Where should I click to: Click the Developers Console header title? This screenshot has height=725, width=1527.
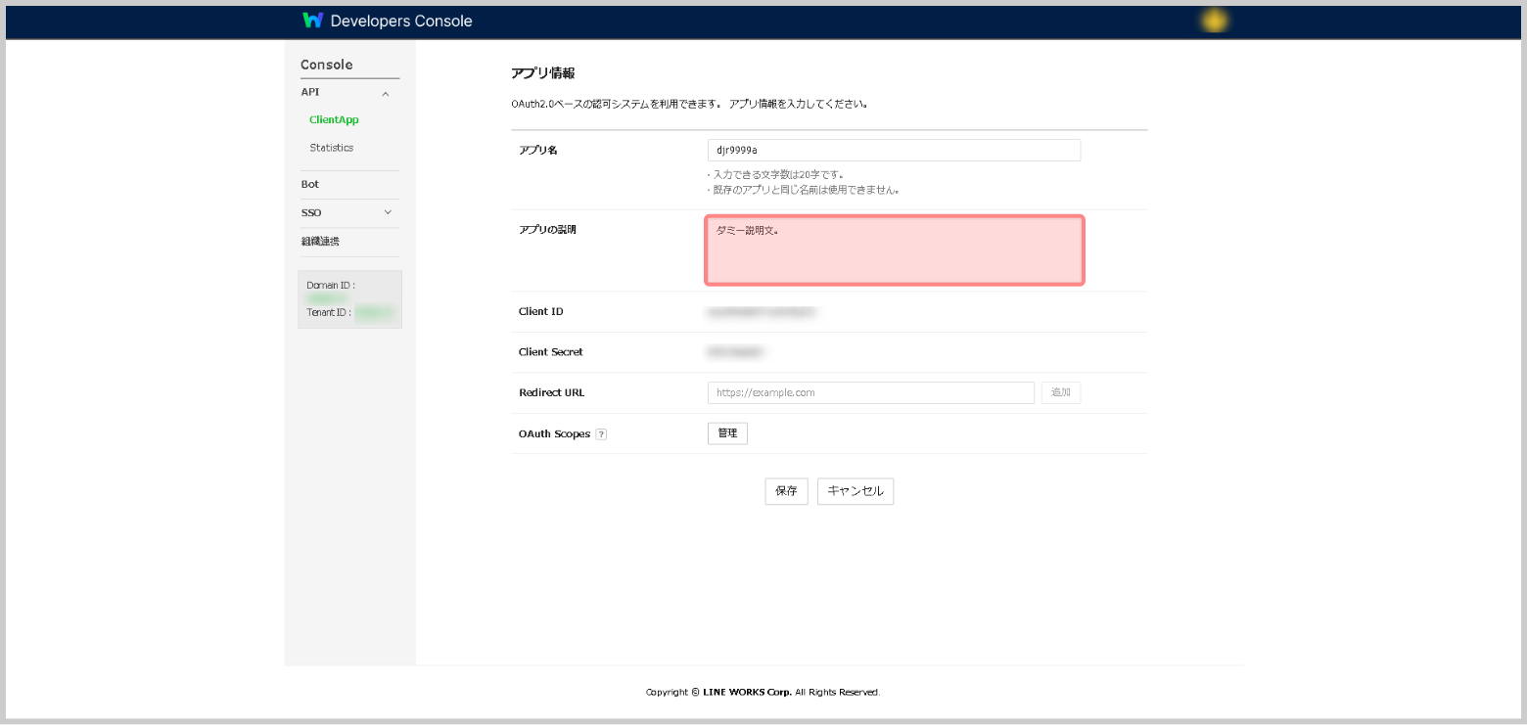coord(401,21)
